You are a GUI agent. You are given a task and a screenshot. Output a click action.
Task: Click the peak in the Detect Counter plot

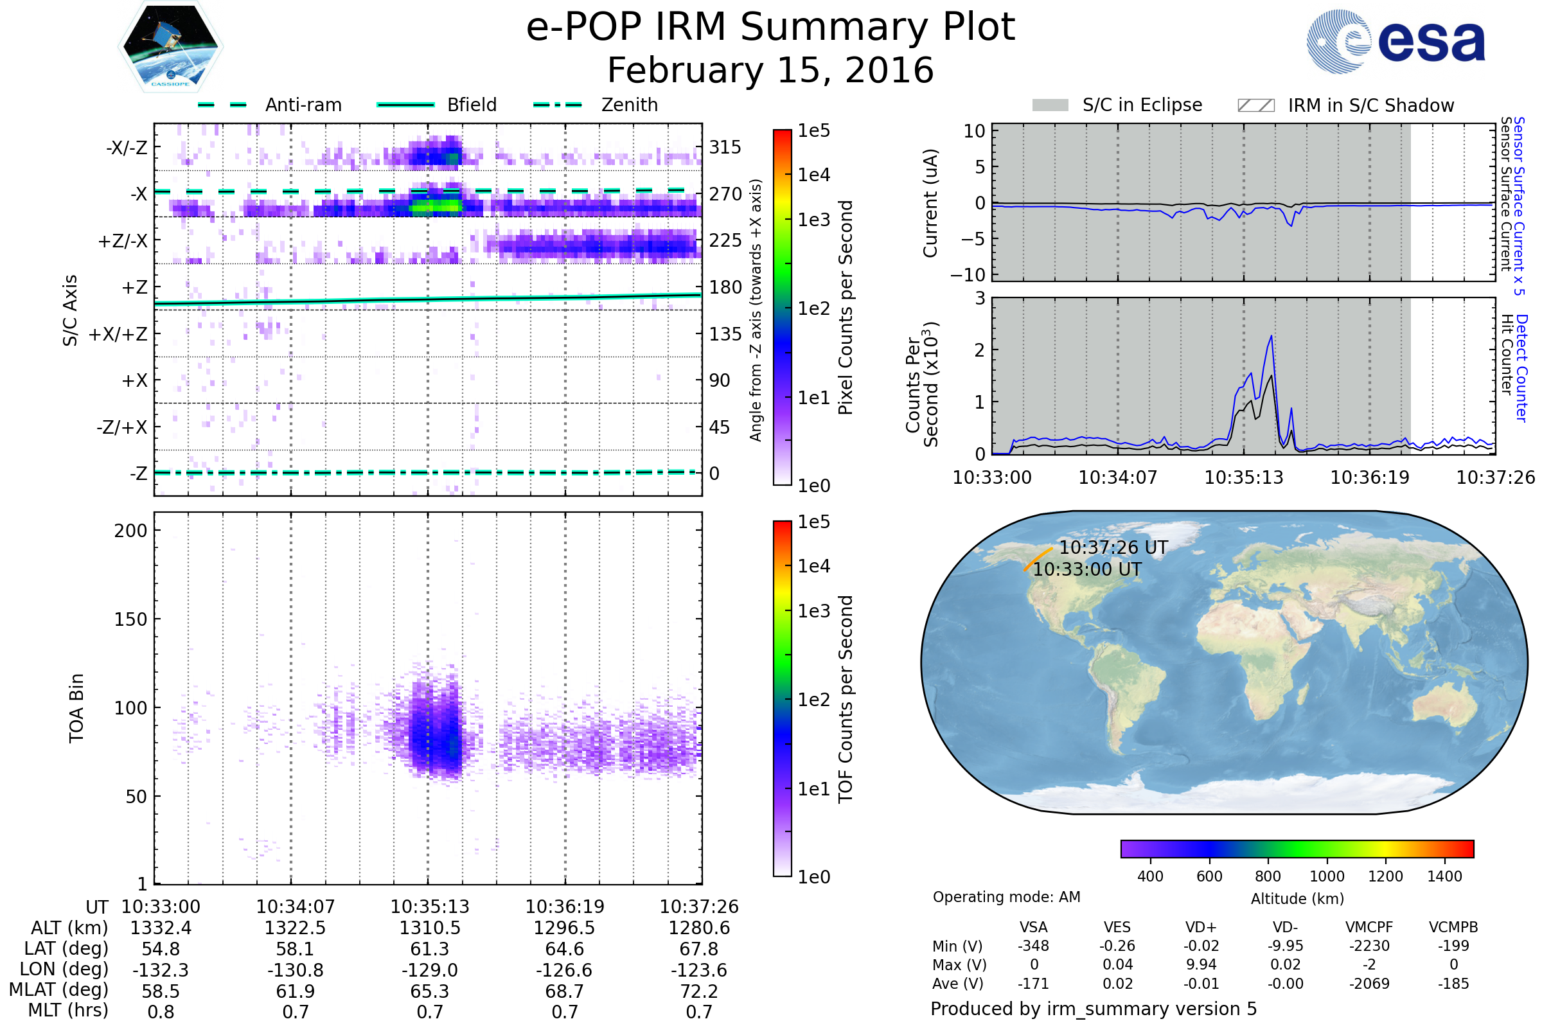(x=1272, y=337)
